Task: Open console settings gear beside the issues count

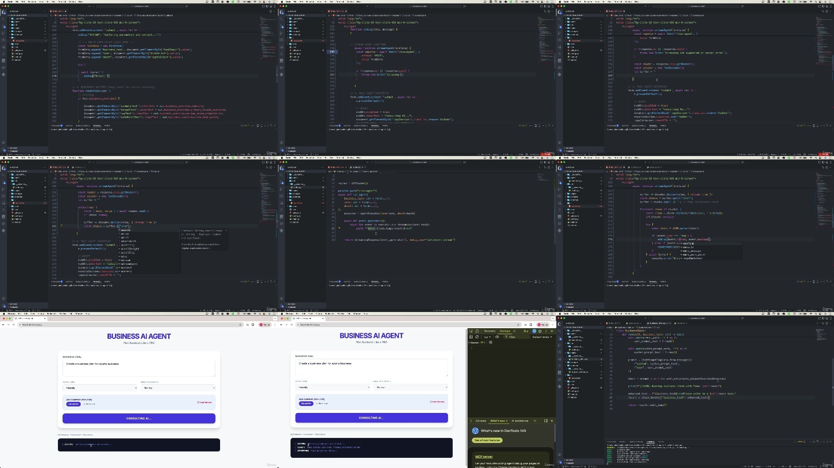Action: click(x=491, y=343)
